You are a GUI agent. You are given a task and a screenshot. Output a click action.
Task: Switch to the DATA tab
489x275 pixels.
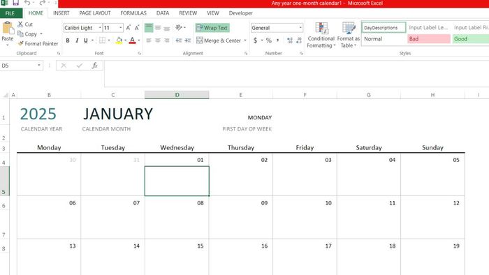[163, 13]
